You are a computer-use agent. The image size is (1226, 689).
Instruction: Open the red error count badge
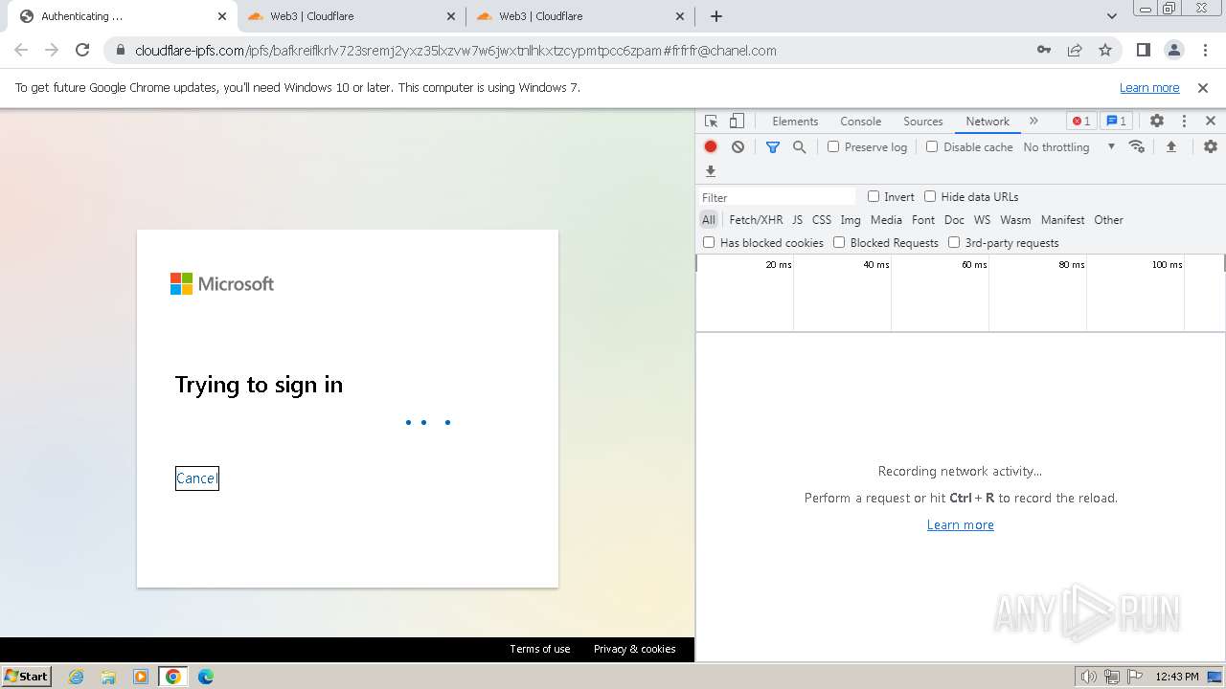pyautogui.click(x=1081, y=122)
